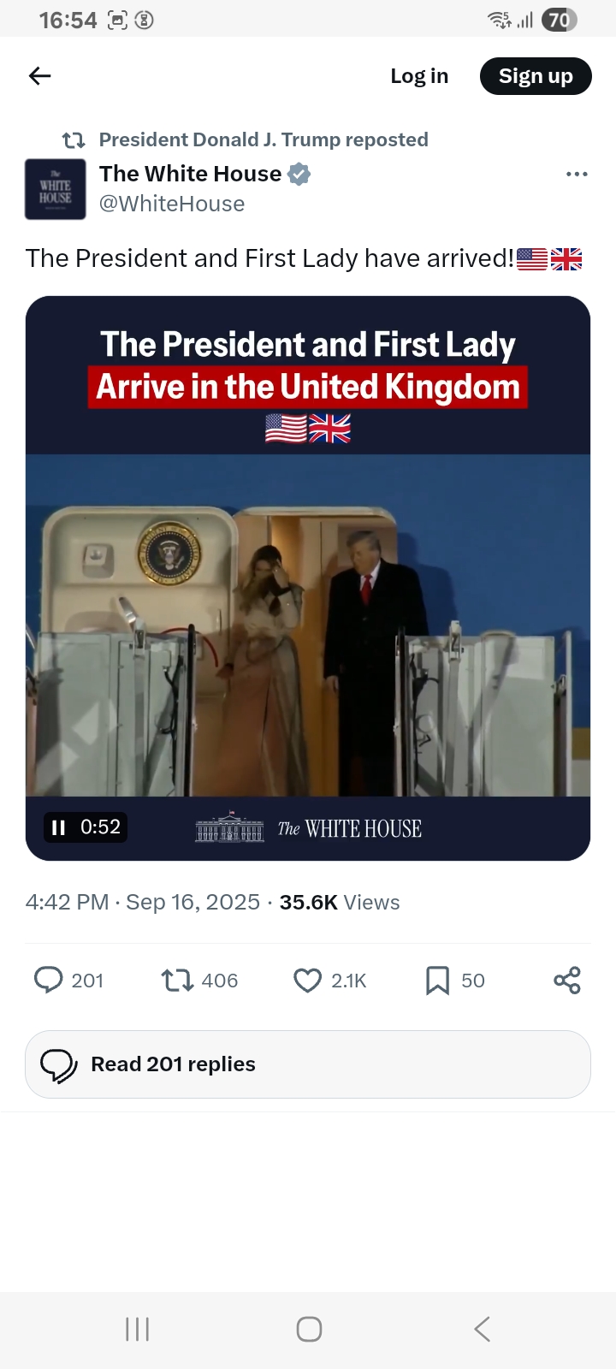This screenshot has width=616, height=1369.
Task: Pause the video playback
Action: pyautogui.click(x=58, y=827)
